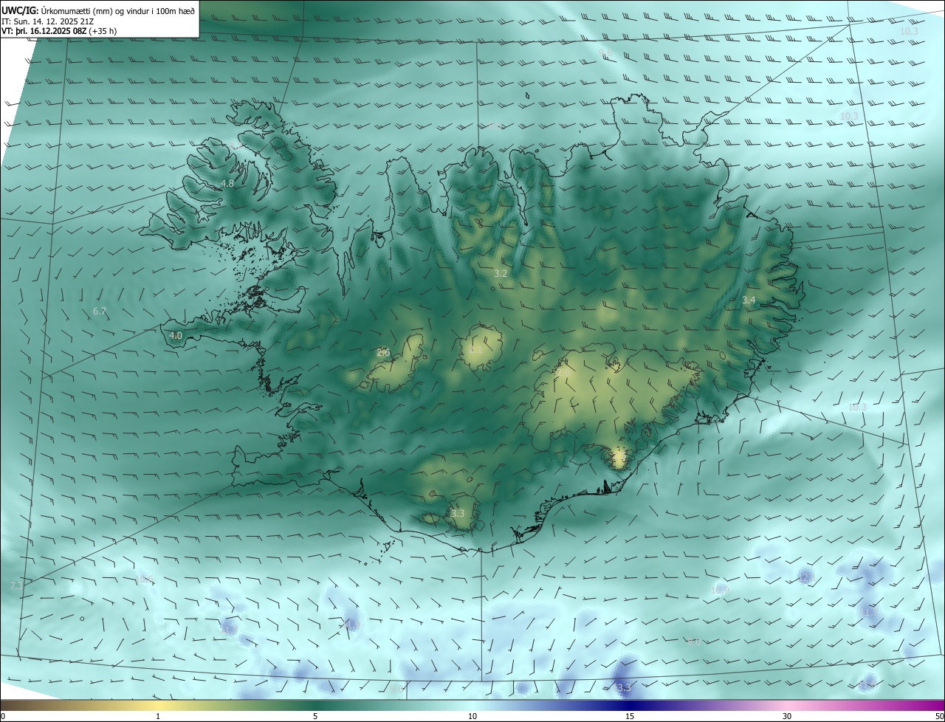The image size is (945, 722).
Task: Click the 'IT: Sun. 14. 12. 2025 21Z' line
Action: coord(48,21)
